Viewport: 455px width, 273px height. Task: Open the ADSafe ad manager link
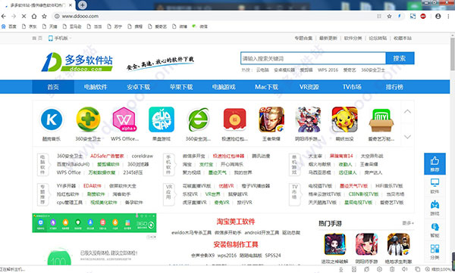pyautogui.click(x=107, y=156)
